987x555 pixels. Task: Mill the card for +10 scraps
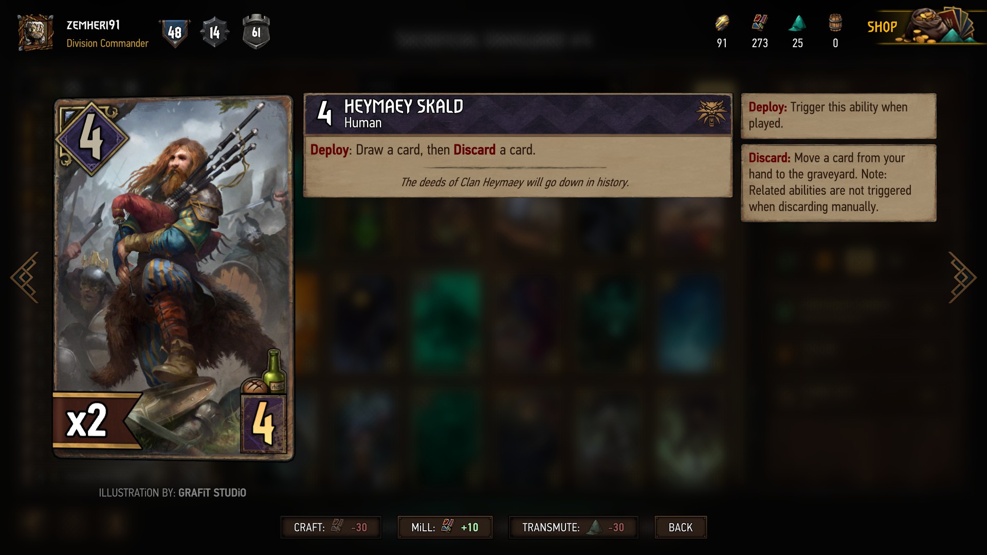pyautogui.click(x=445, y=527)
